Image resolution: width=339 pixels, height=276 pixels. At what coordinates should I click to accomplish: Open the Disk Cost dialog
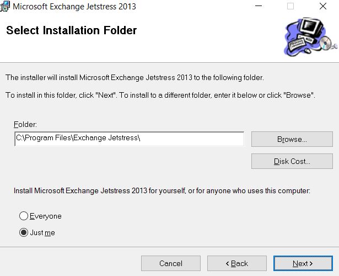tap(292, 161)
